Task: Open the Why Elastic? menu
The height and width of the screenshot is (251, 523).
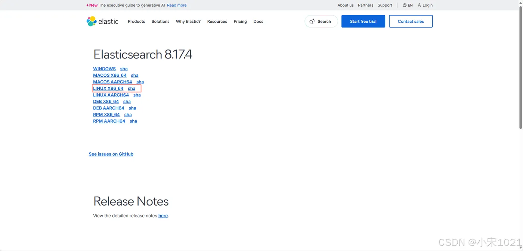Action: coord(188,22)
